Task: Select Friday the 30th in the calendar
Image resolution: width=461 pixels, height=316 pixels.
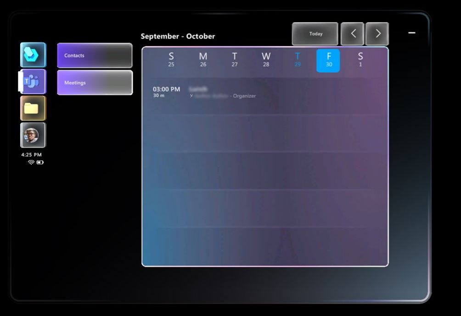Action: pos(328,60)
